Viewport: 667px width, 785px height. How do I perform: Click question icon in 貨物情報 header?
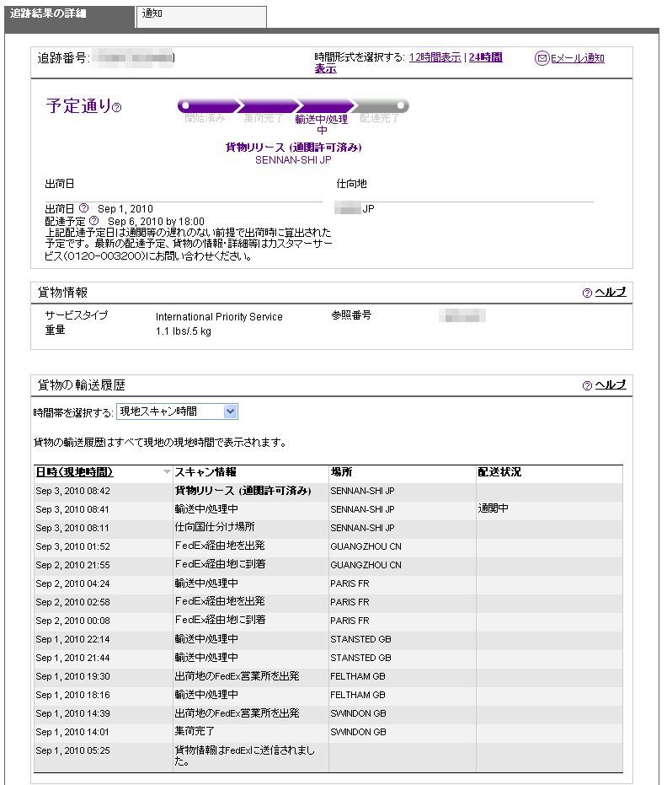click(587, 293)
